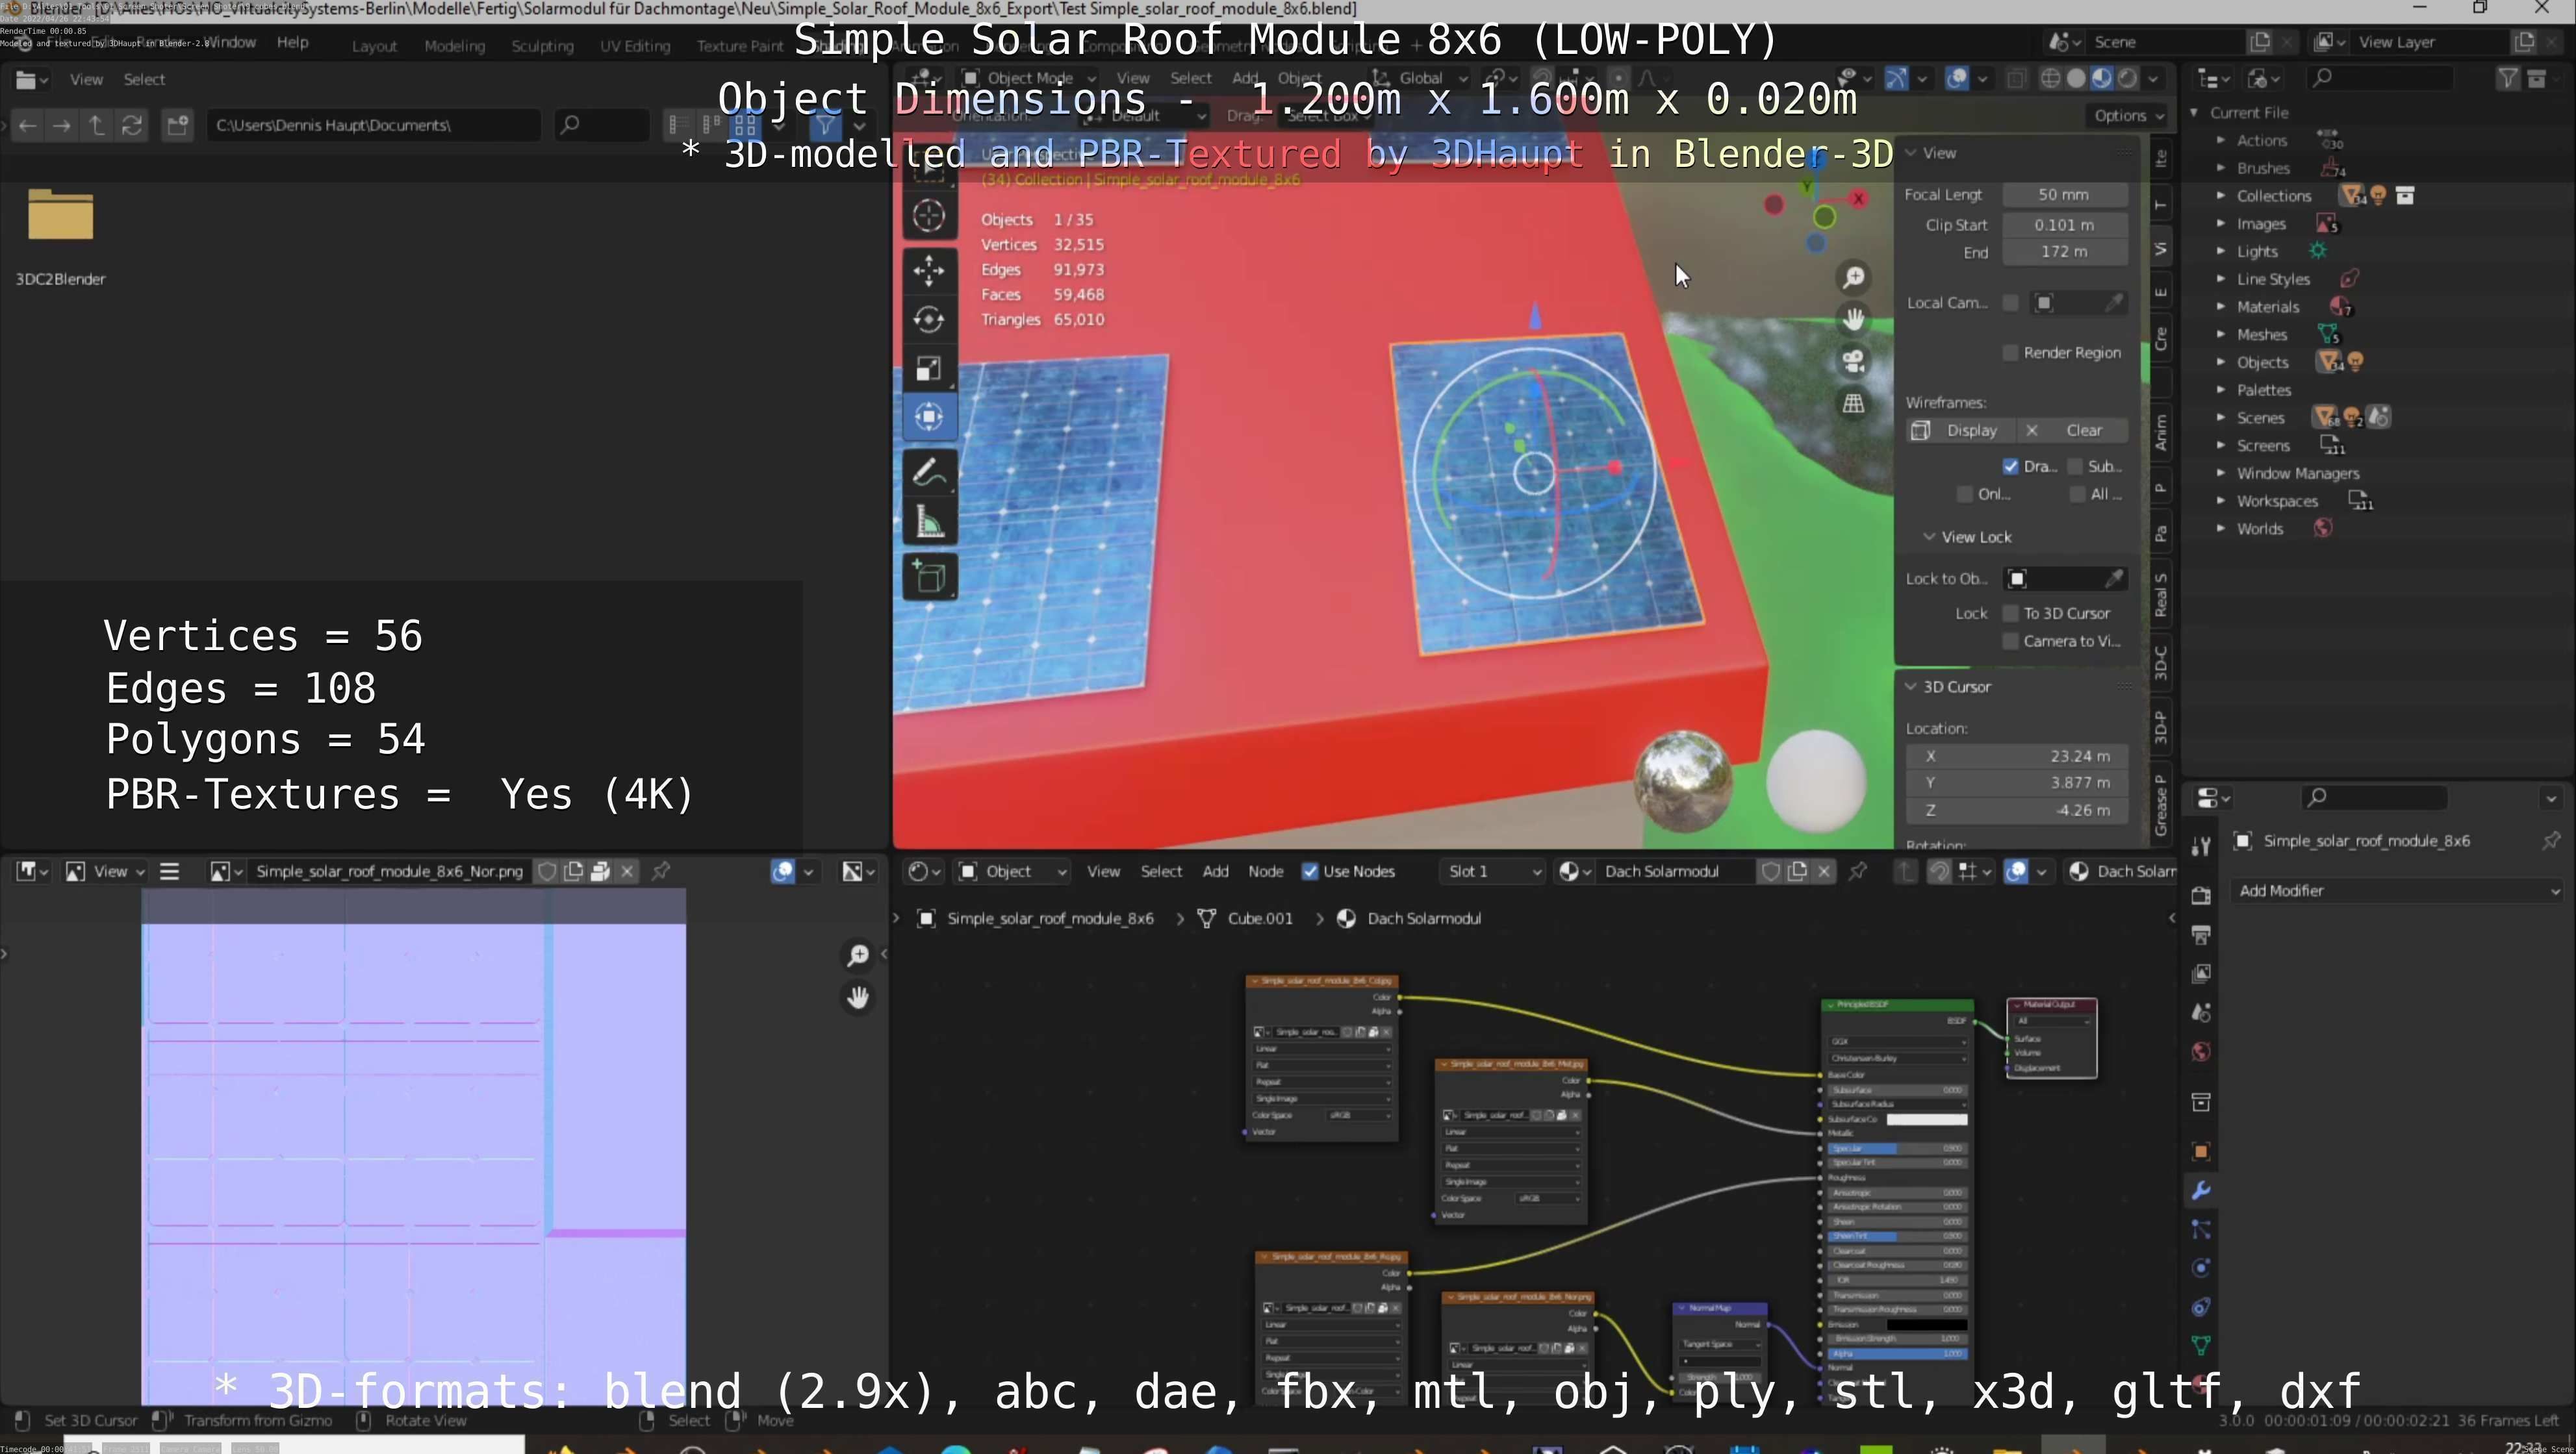Click the viewport pan hand icon
Viewport: 2576px width, 1454px height.
pos(1853,319)
